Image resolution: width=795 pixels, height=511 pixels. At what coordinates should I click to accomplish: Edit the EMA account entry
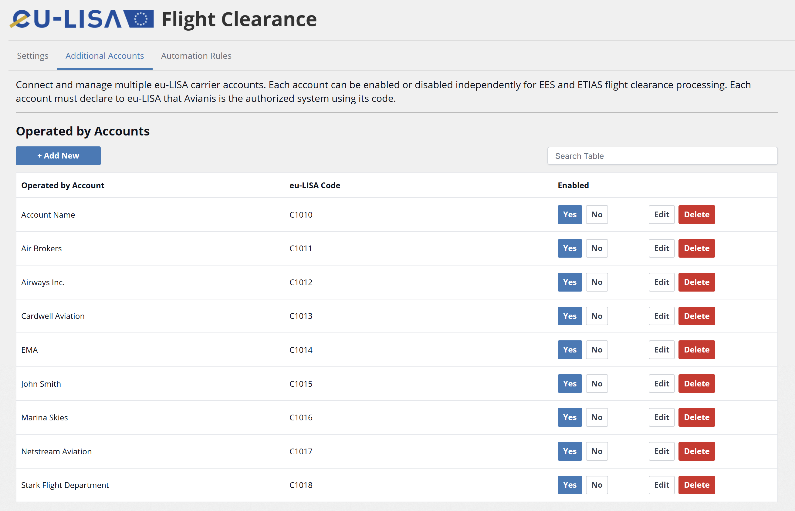(661, 350)
